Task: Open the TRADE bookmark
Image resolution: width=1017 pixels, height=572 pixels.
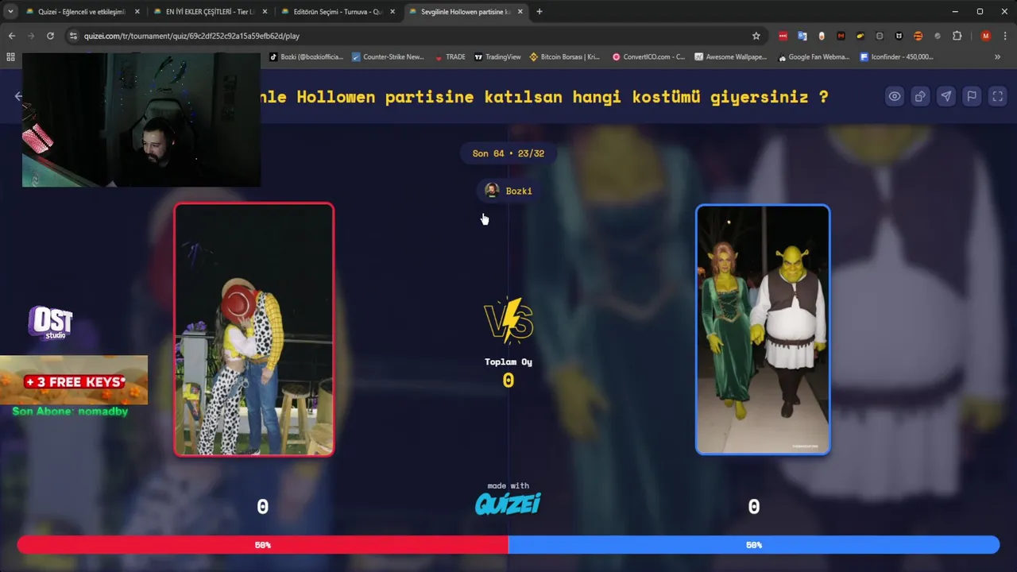Action: tap(450, 57)
